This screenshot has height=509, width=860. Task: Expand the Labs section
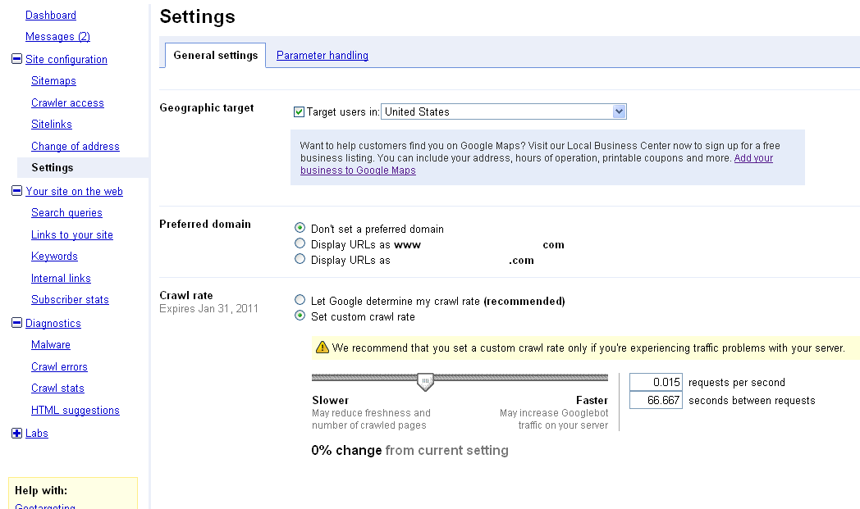click(x=16, y=433)
